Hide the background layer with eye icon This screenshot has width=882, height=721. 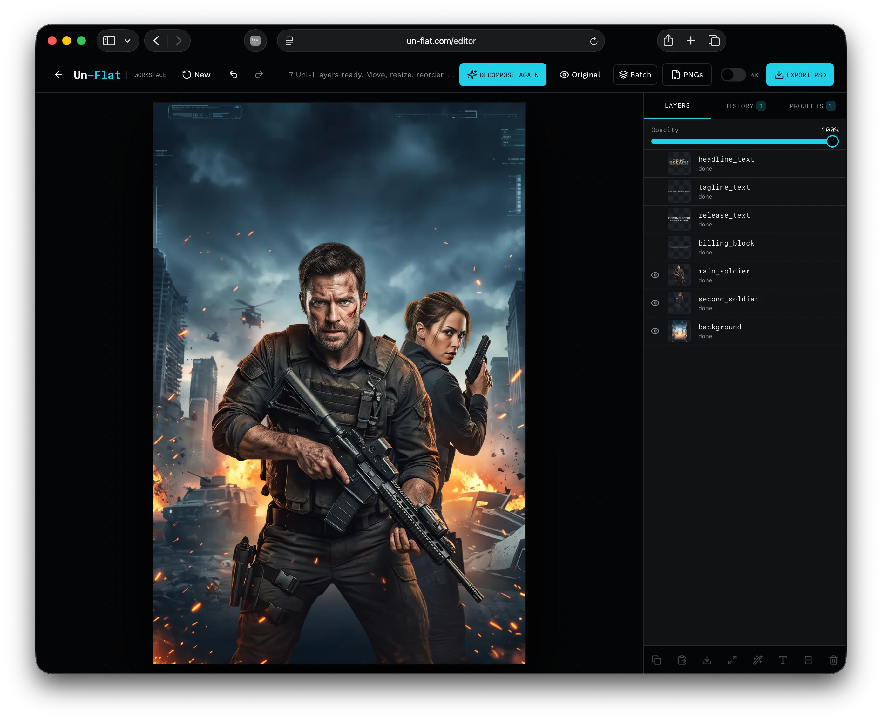tap(655, 331)
